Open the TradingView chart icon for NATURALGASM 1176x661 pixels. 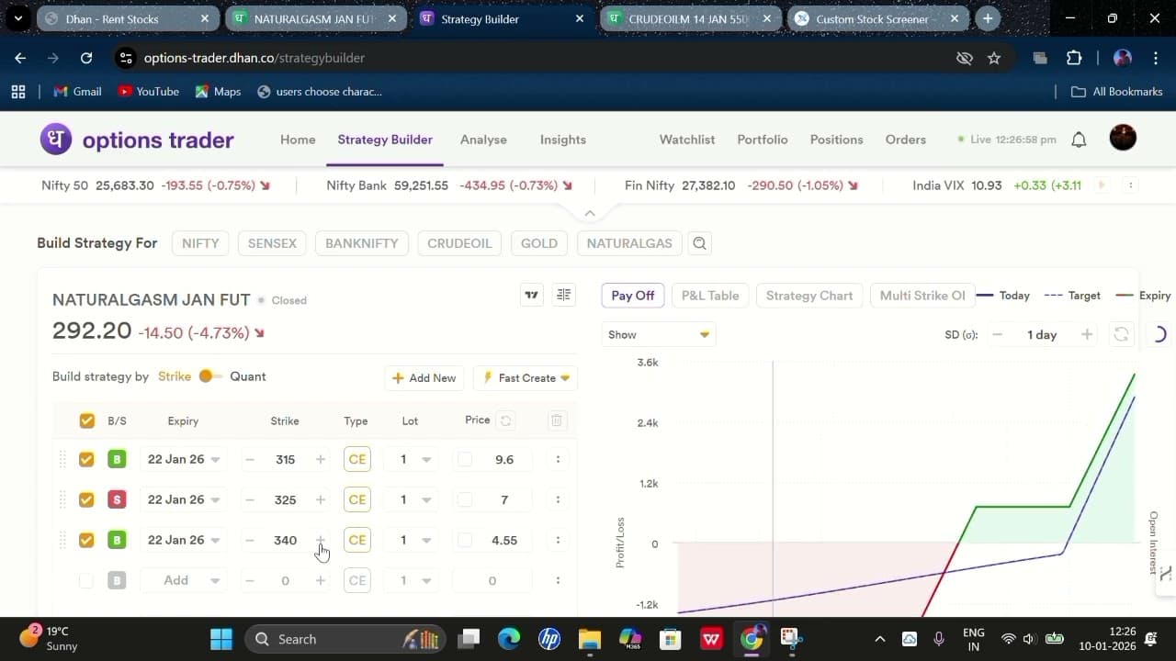[x=531, y=295]
